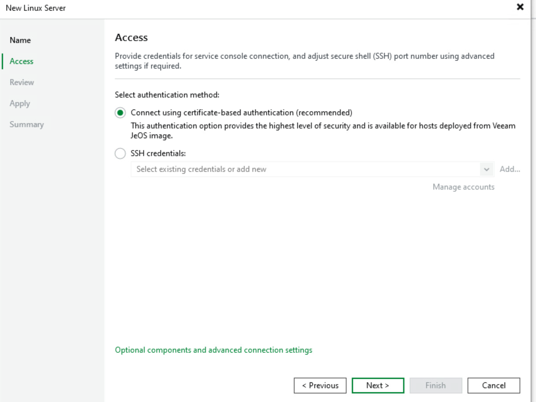Image resolution: width=536 pixels, height=402 pixels.
Task: Expand the credentials dropdown chevron arrow
Action: [486, 169]
